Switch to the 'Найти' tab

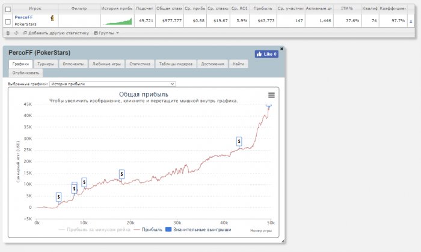coord(238,64)
